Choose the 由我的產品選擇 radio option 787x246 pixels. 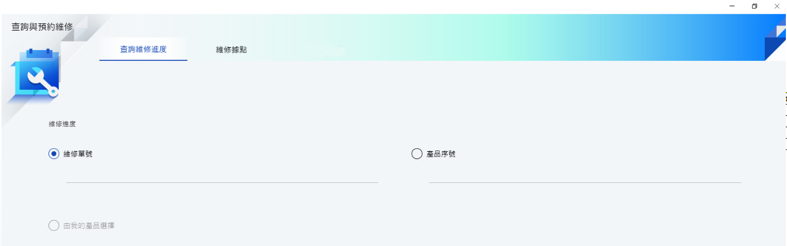pos(54,226)
